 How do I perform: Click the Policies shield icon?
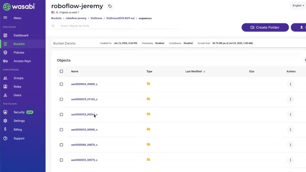point(5,53)
